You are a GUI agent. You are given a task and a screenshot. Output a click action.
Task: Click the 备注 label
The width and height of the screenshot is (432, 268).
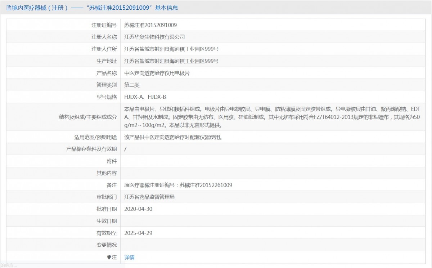[112, 185]
